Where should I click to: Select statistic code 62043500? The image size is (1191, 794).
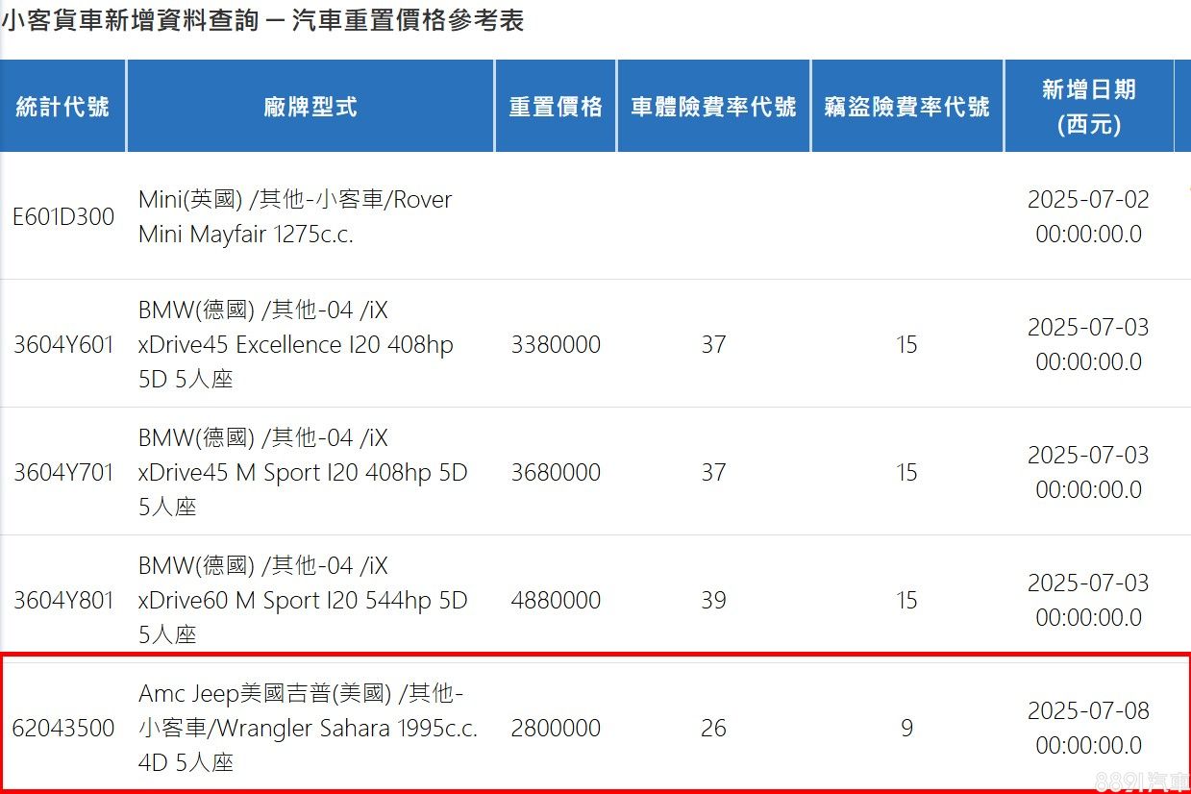[62, 728]
